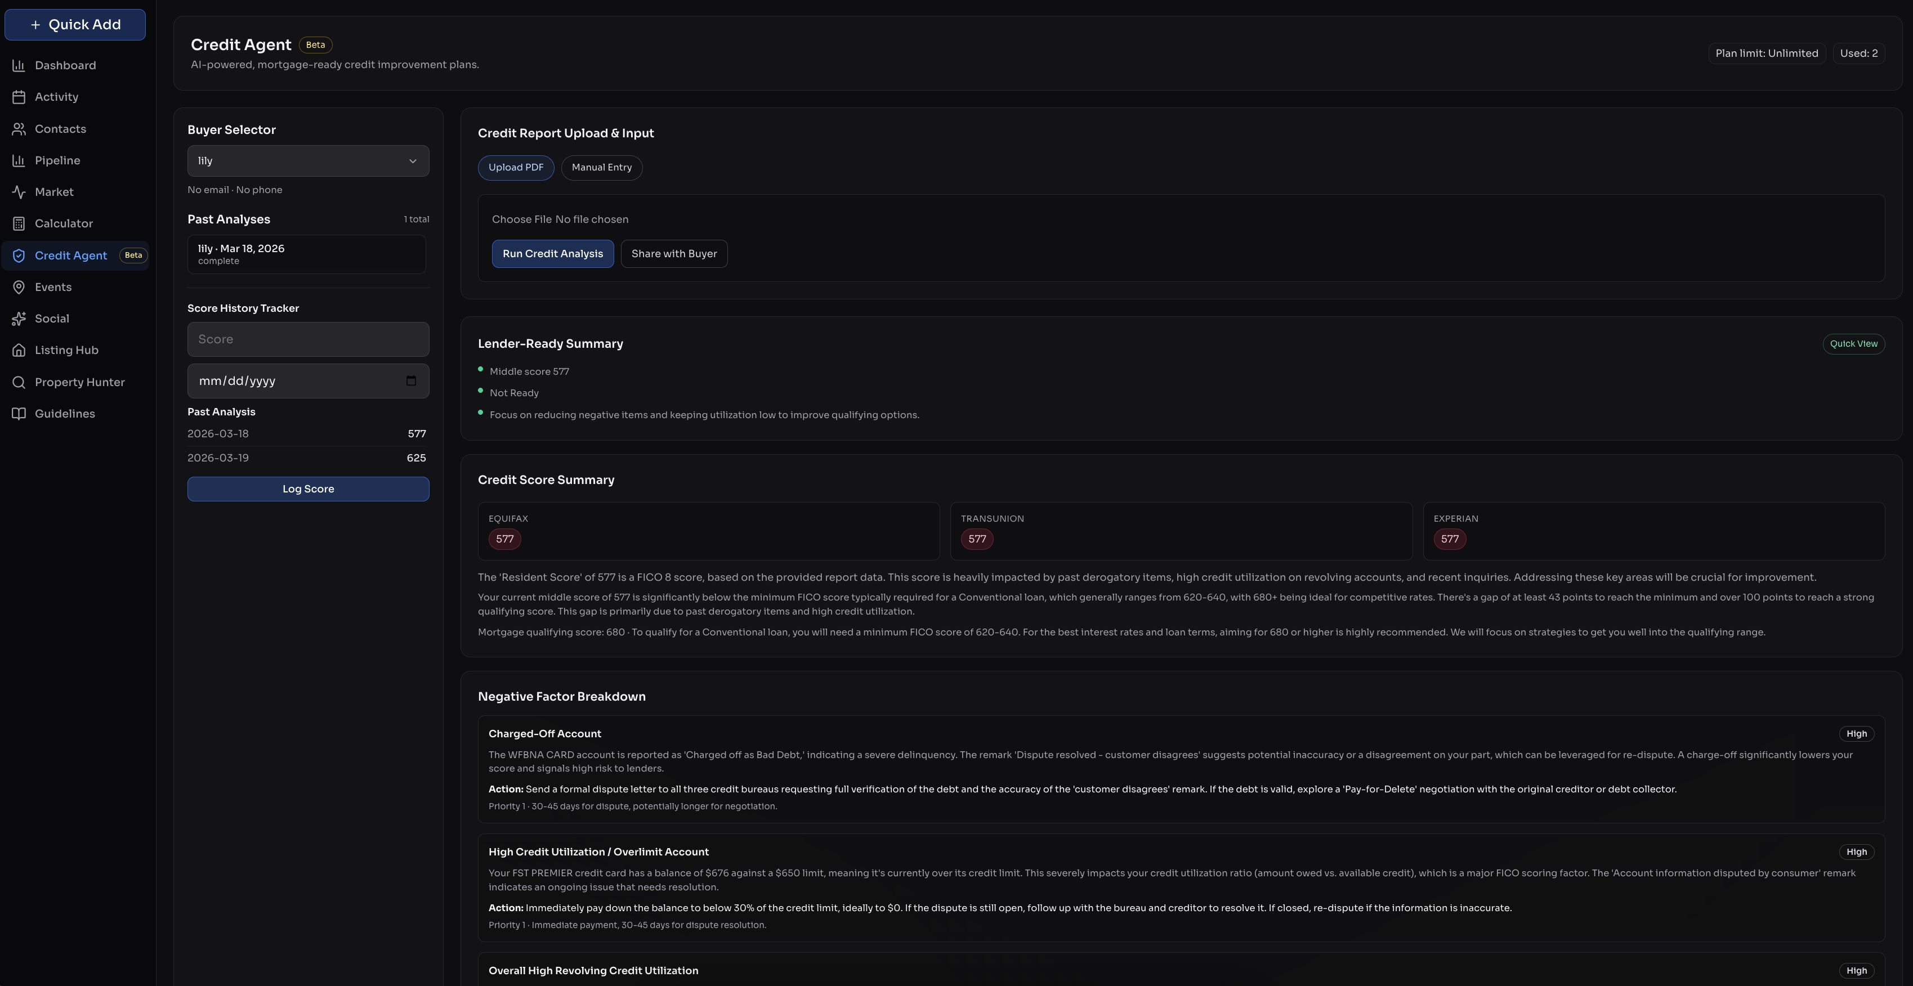Open the Social panel
1913x986 pixels.
coord(51,319)
